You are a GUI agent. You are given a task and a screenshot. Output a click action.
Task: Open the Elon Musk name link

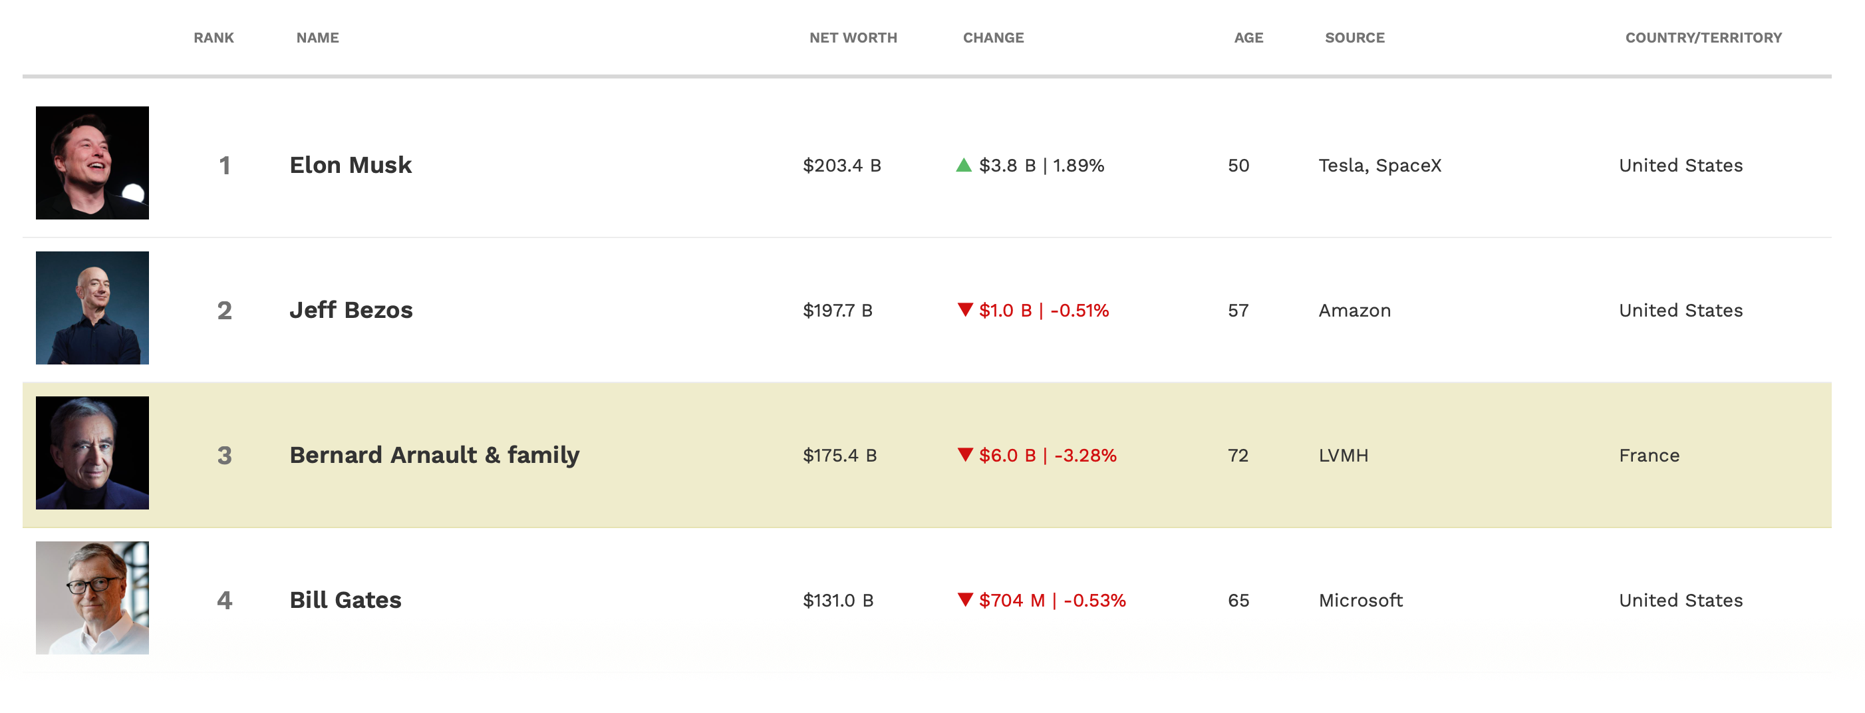point(351,165)
